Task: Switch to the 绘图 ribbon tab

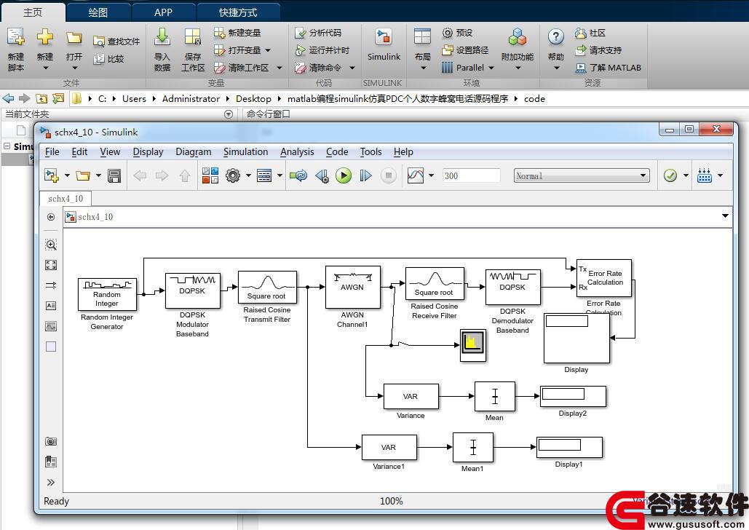Action: pos(98,12)
